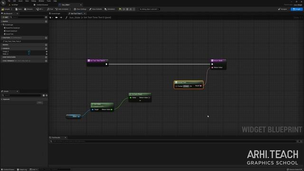Select Get_Text_Time_Text_0 function
This screenshot has height=171, width=304.
11,41
